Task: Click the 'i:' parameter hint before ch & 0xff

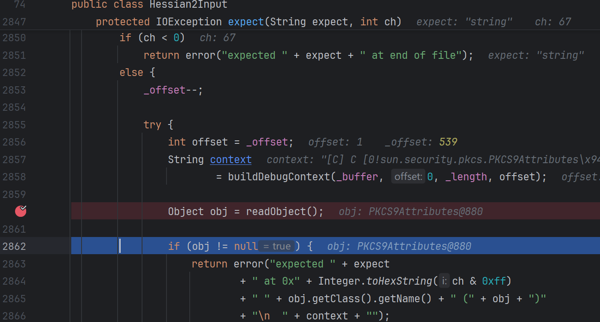Action: (x=444, y=281)
